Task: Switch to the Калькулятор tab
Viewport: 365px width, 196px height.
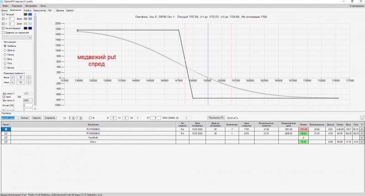Action: click(x=40, y=10)
